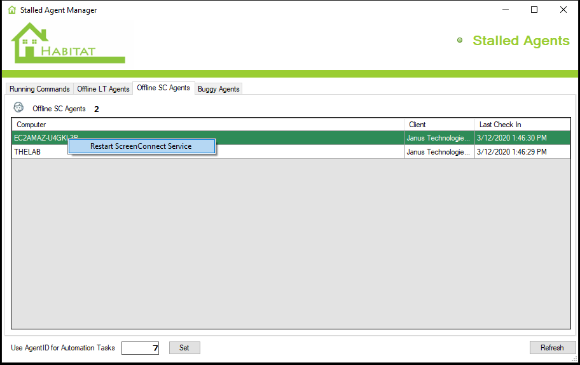Click the green dot beside Stalled Agents
The width and height of the screenshot is (580, 365).
coord(460,41)
